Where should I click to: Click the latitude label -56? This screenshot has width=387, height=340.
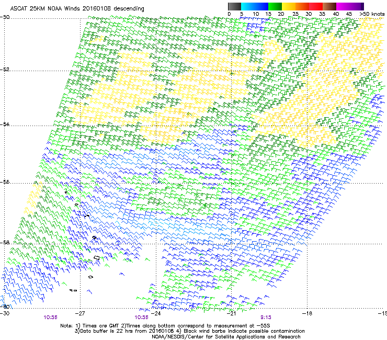pos(5,182)
